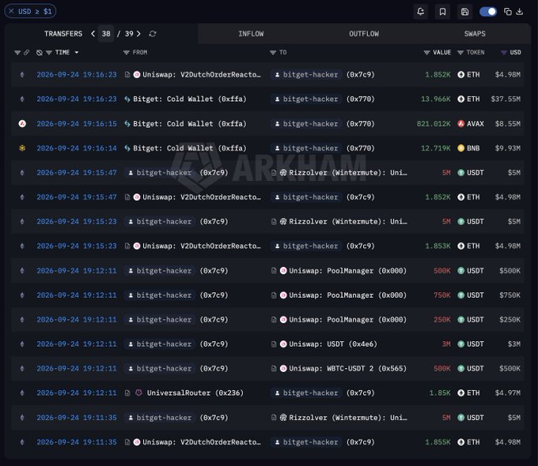
Task: Click Rizzolver (Wintermute) on the 19:11:35 row
Action: (x=348, y=418)
